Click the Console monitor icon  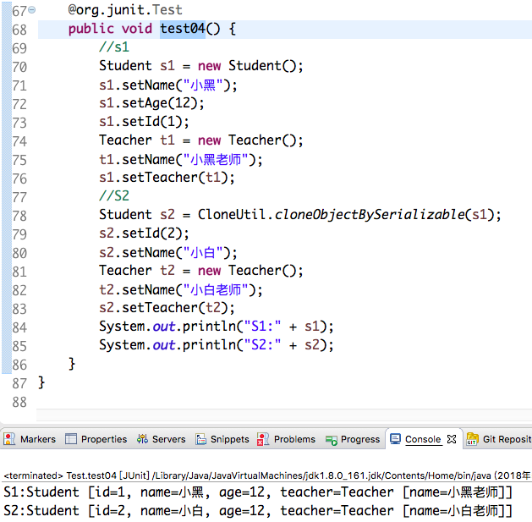[395, 439]
